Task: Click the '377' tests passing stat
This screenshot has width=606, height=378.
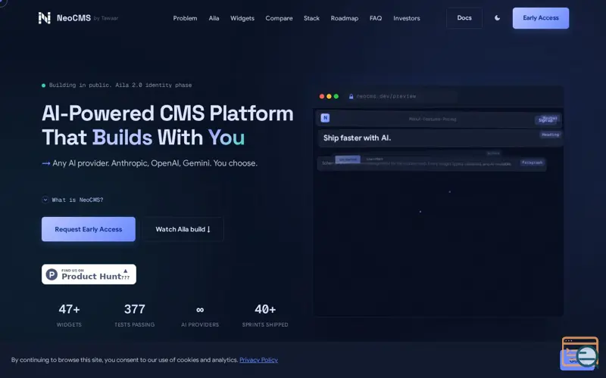Action: (x=135, y=309)
